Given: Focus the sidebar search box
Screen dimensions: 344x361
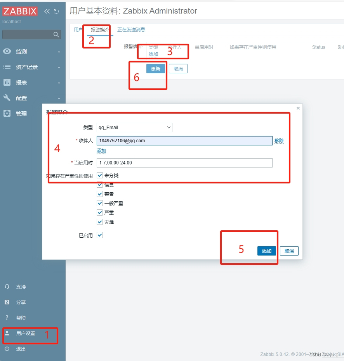Looking at the screenshot, I should pyautogui.click(x=31, y=35).
